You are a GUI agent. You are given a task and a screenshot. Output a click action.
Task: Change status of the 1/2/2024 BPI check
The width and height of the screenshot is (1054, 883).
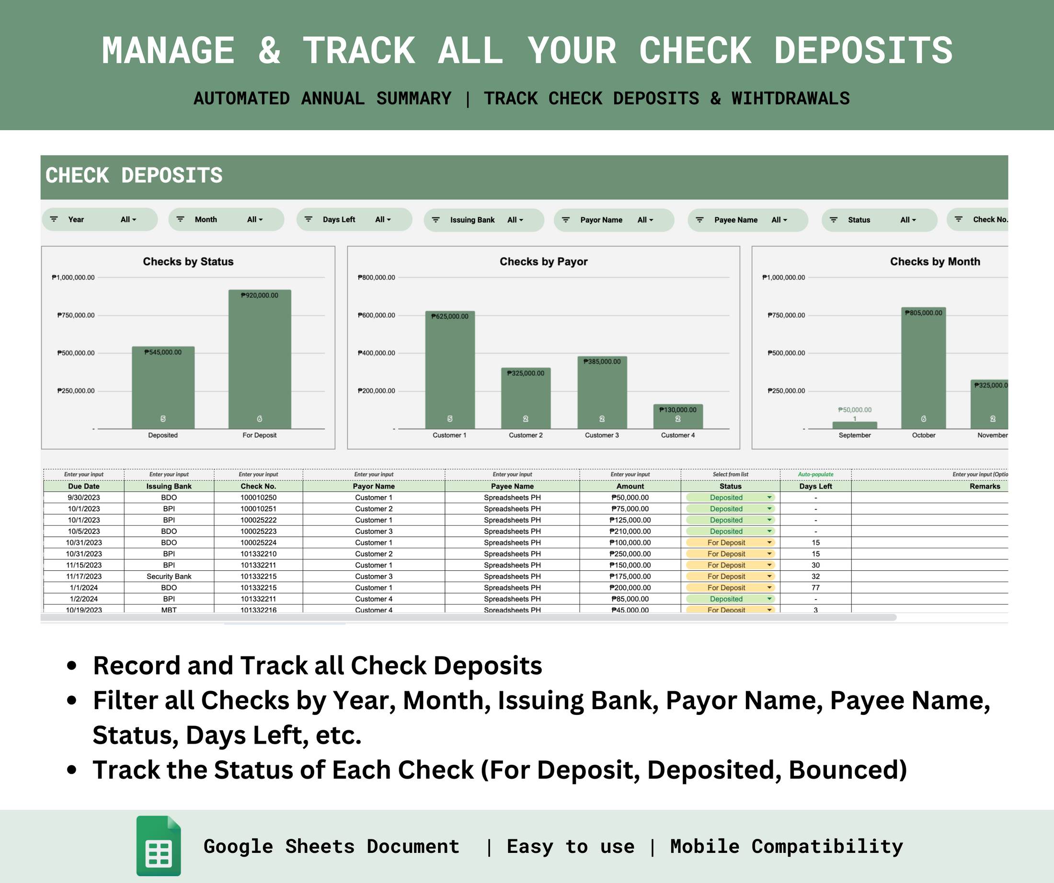point(769,599)
